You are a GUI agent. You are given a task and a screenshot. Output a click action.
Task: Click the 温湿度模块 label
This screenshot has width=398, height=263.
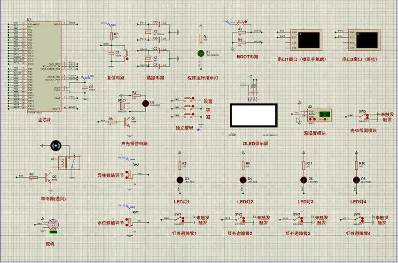[x=314, y=133]
